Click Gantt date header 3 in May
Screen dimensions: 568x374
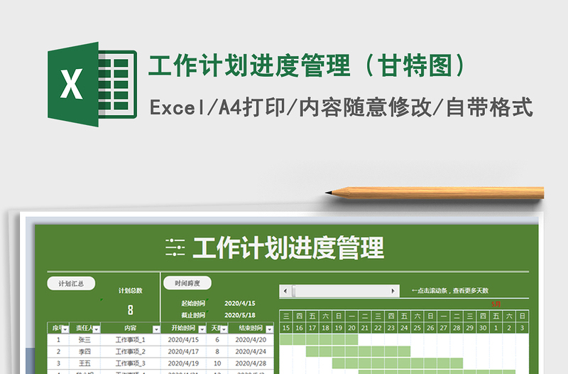click(x=522, y=328)
